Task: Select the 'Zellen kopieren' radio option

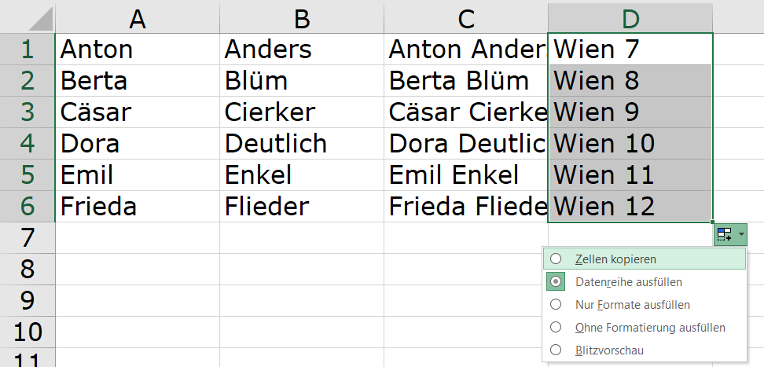Action: click(x=556, y=259)
